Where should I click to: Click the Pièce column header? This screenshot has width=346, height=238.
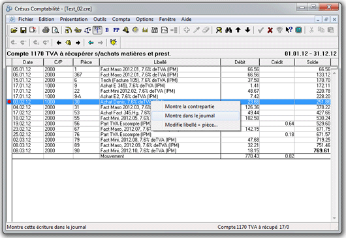86,62
